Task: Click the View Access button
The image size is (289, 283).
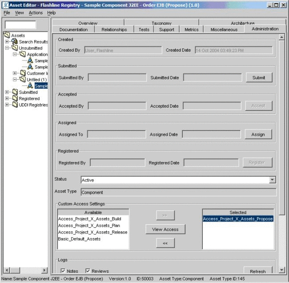Action: (165, 230)
